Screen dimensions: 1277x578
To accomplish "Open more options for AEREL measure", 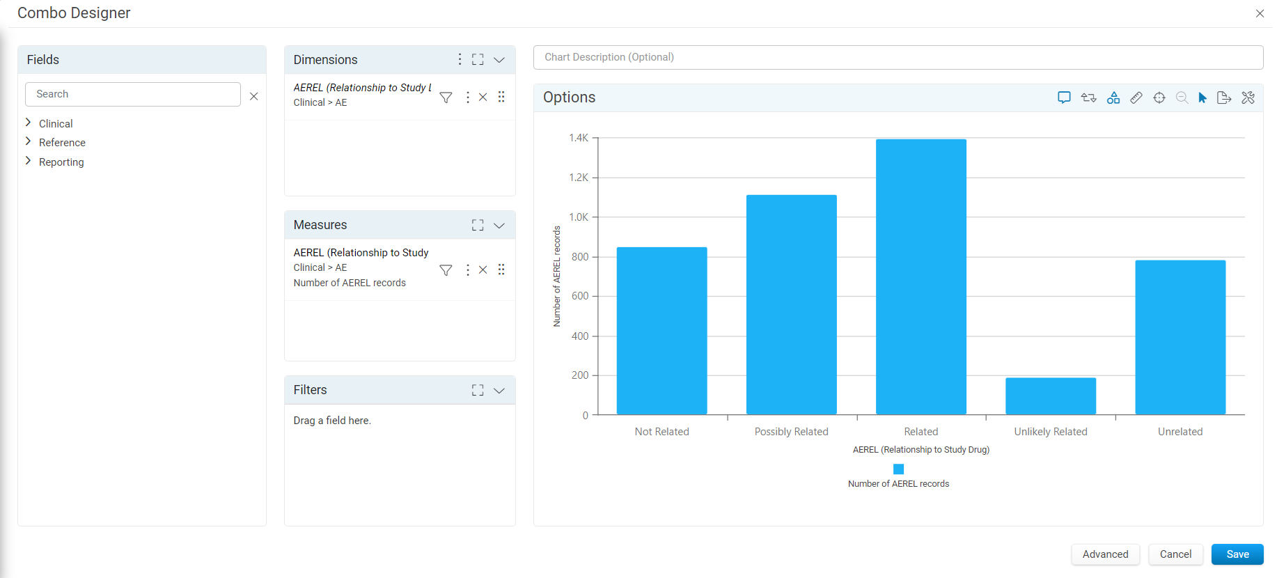I will [467, 270].
